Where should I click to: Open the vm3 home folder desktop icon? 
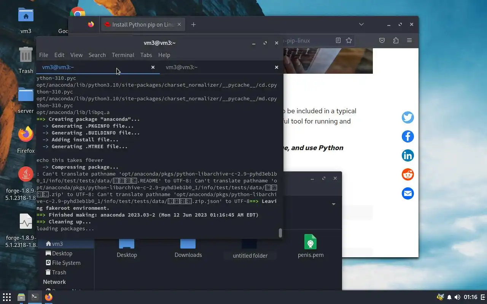coord(25,16)
